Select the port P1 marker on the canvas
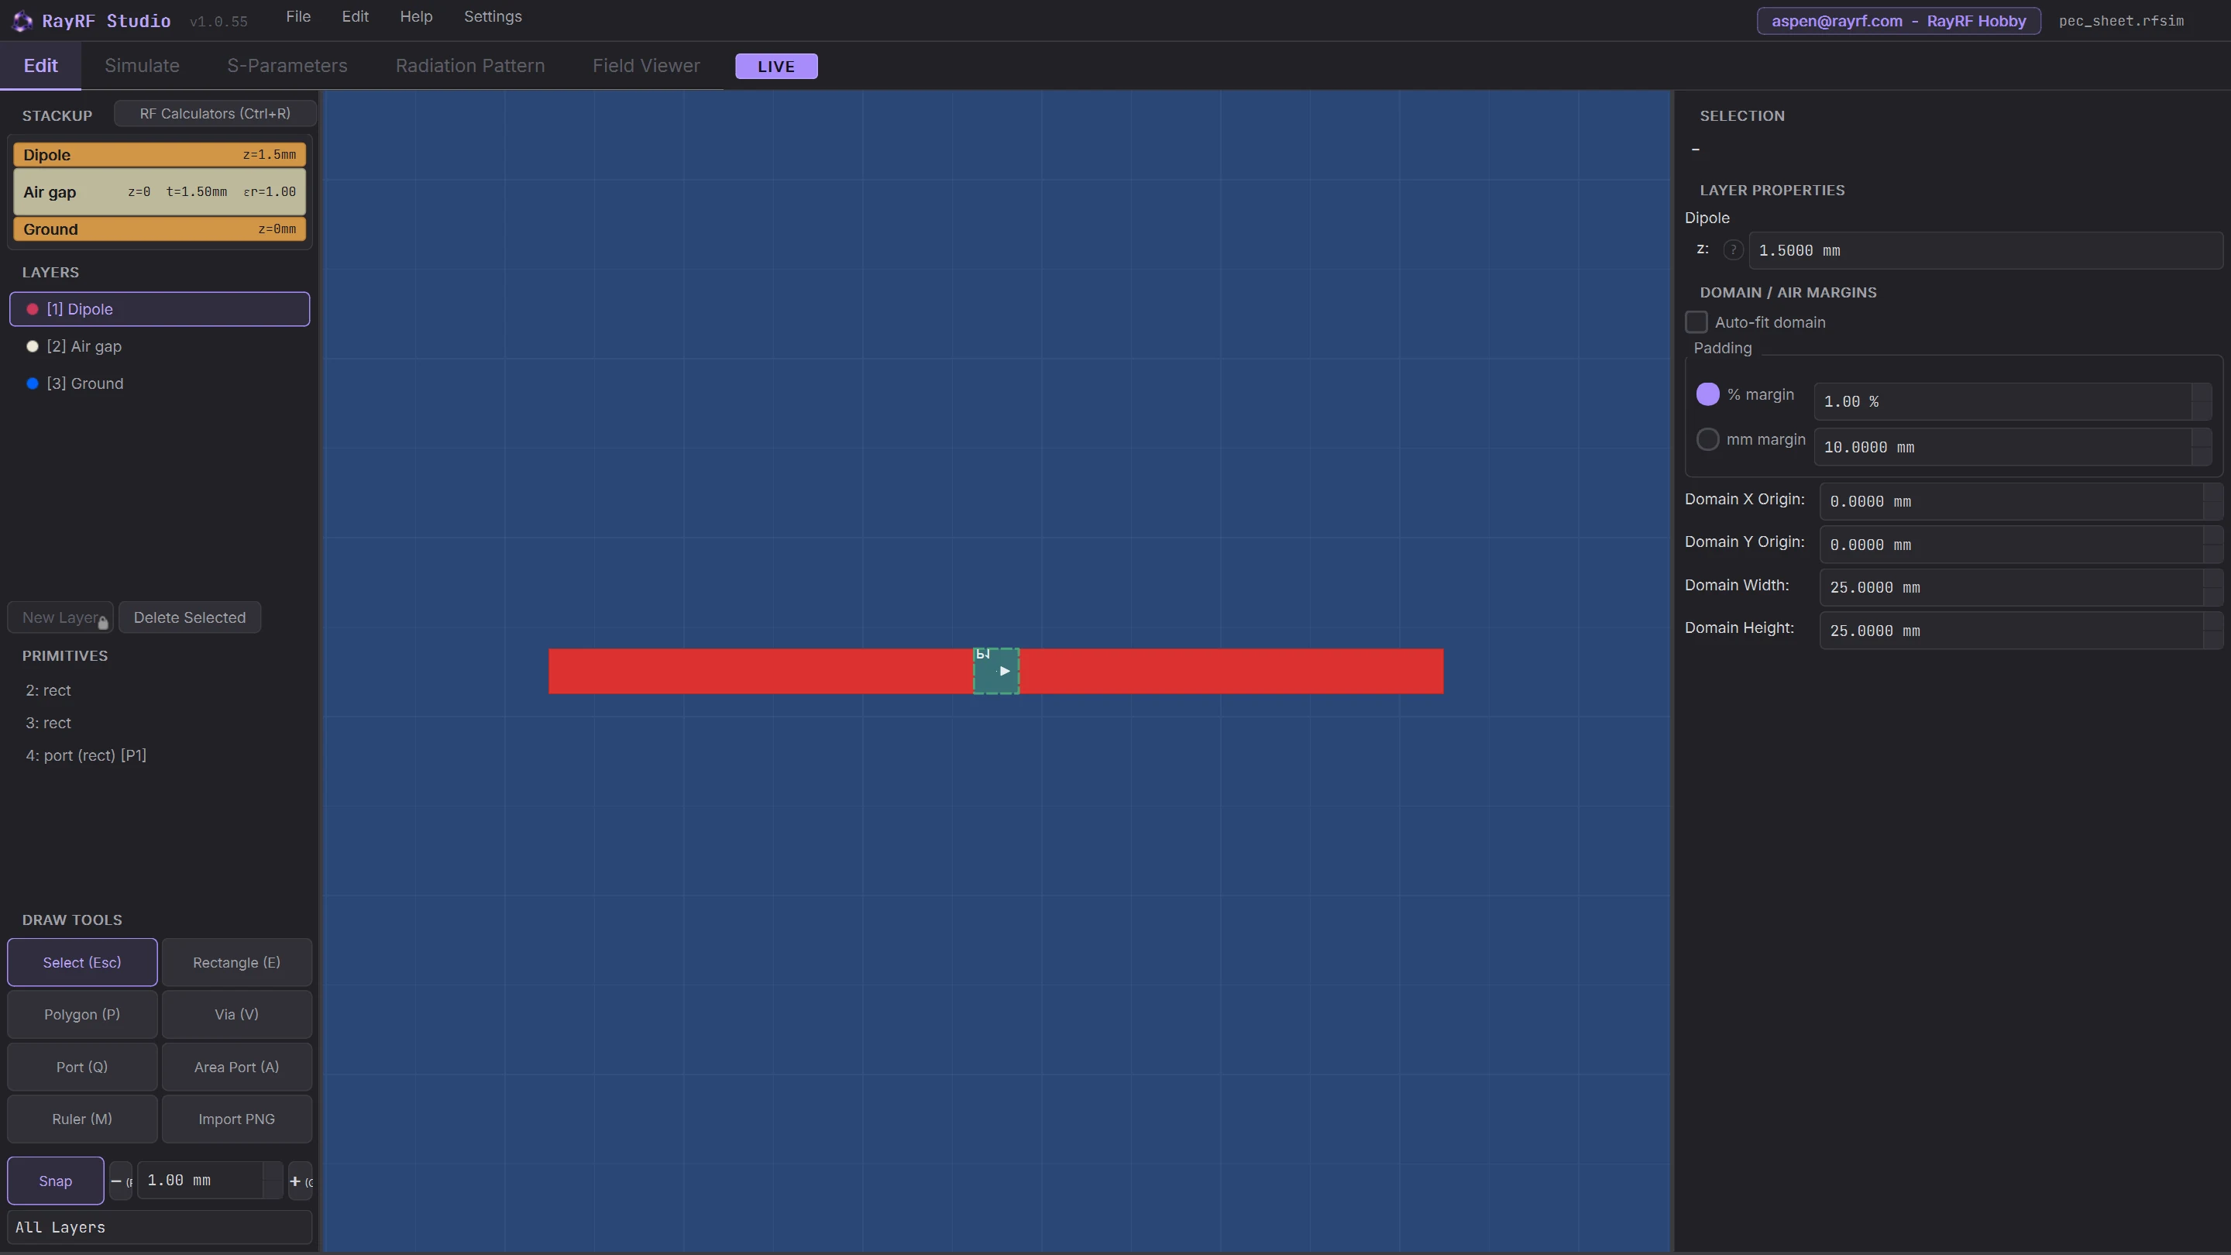This screenshot has height=1255, width=2231. [x=996, y=671]
